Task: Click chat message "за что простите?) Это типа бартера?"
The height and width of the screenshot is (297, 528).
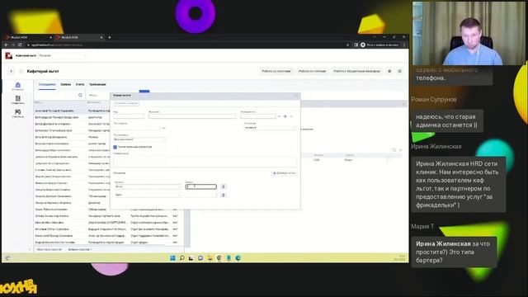Action: pos(453,252)
